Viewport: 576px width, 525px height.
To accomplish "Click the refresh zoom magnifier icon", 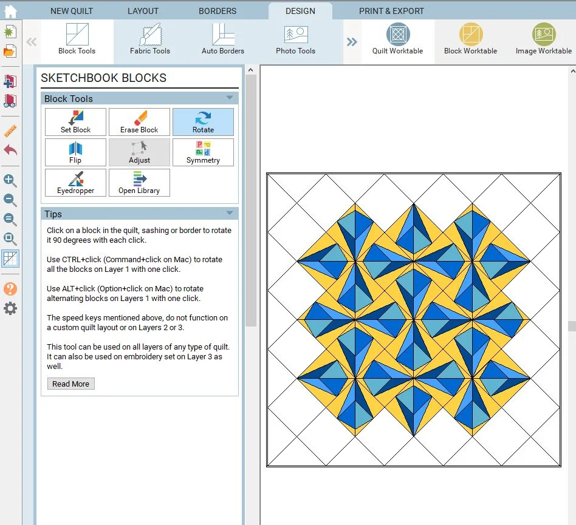I will [x=10, y=219].
